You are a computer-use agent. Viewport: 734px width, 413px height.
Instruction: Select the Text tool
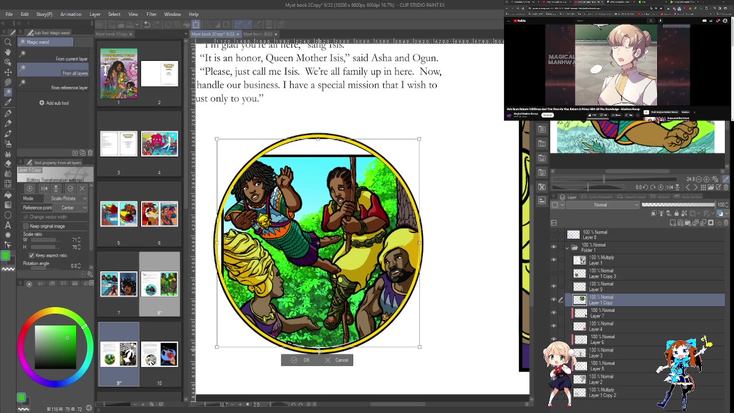[8, 225]
